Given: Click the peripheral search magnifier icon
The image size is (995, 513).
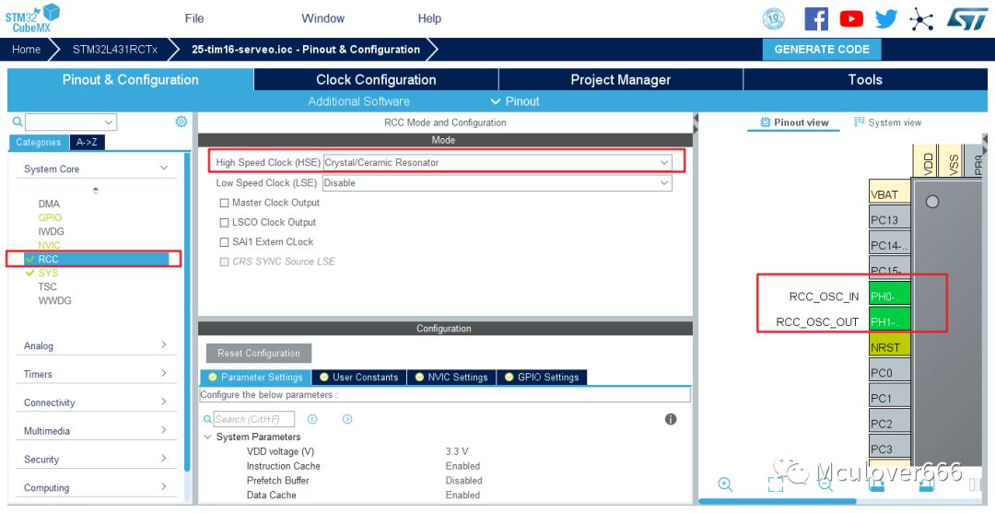Looking at the screenshot, I should [x=18, y=122].
